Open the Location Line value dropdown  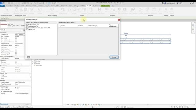click(x=20, y=35)
